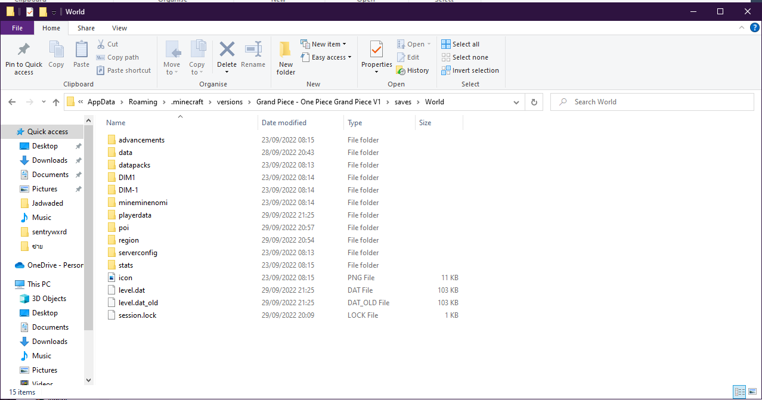Viewport: 762px width, 400px height.
Task: Click Select all in ribbon
Action: click(x=460, y=44)
